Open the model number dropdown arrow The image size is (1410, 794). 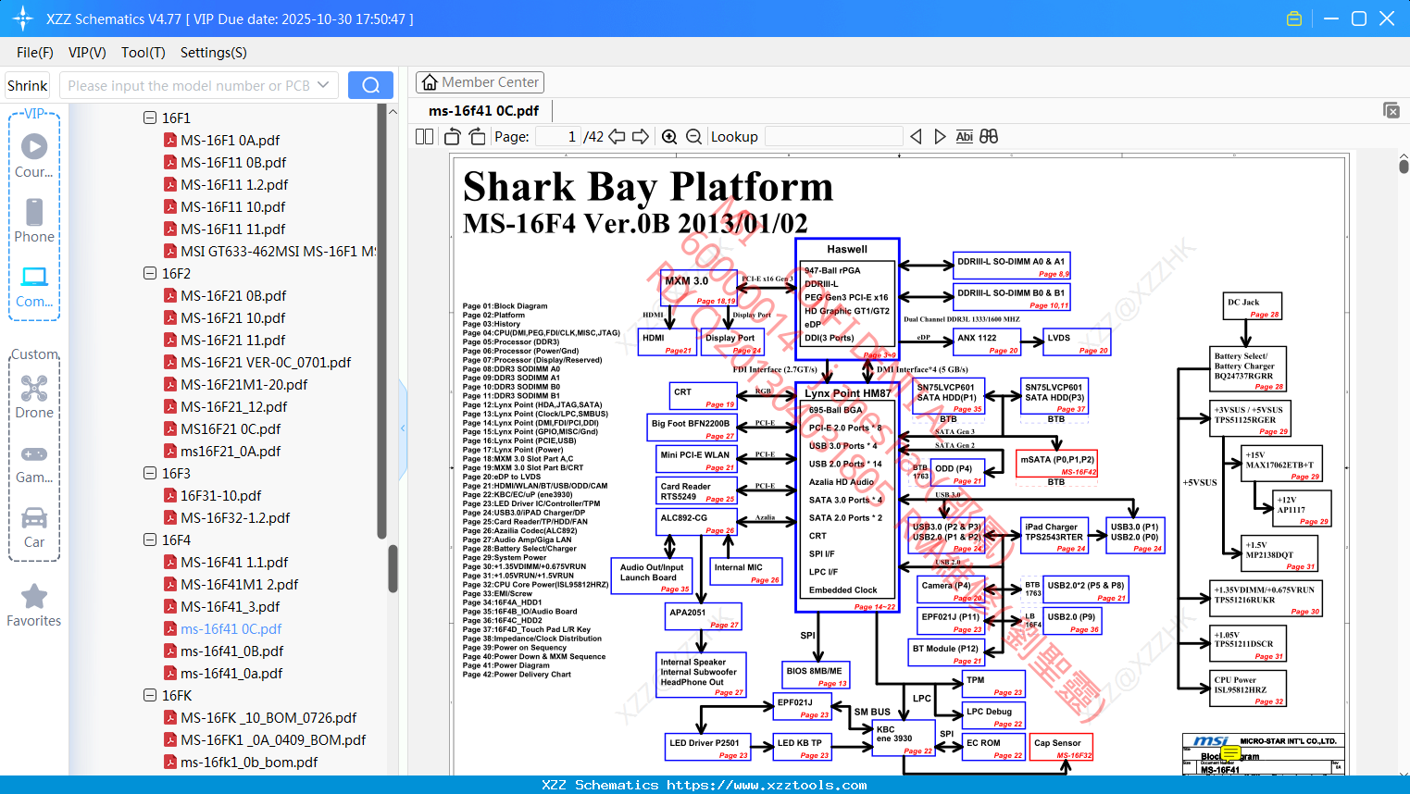point(323,85)
